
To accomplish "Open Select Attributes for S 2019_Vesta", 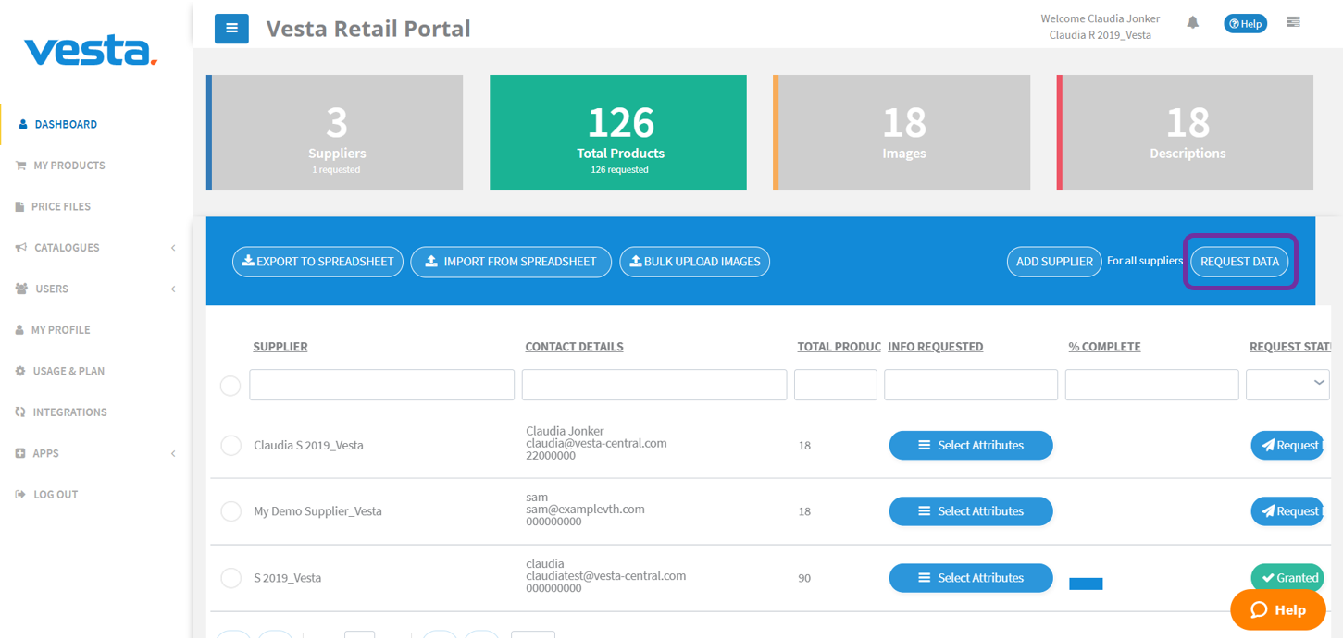I will pos(971,577).
